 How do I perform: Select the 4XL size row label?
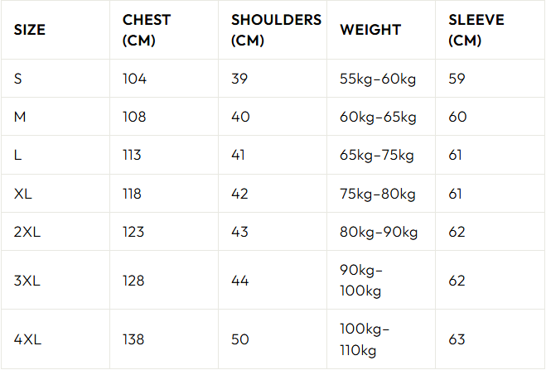[x=27, y=339]
